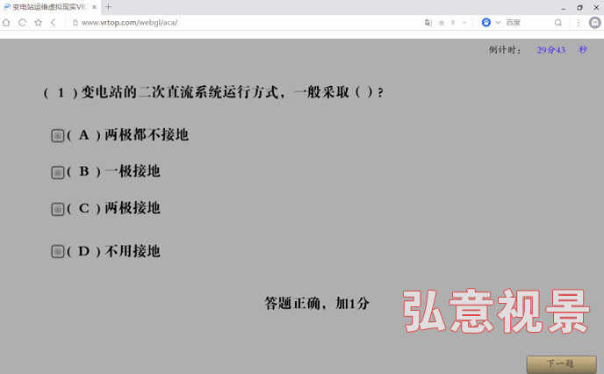
Task: Open the three-dot browser menu
Action: click(x=579, y=22)
